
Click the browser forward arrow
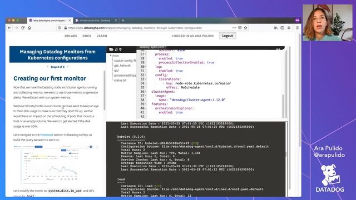click(x=16, y=28)
